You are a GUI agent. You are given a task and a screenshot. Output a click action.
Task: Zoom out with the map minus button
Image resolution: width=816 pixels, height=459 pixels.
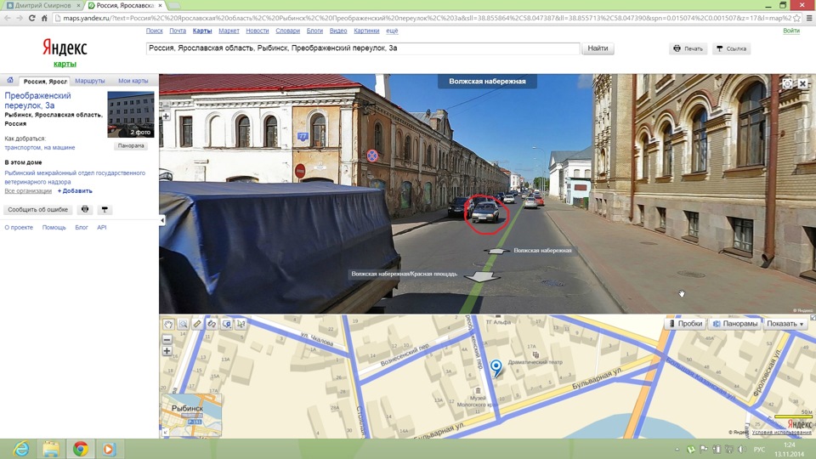coord(167,339)
